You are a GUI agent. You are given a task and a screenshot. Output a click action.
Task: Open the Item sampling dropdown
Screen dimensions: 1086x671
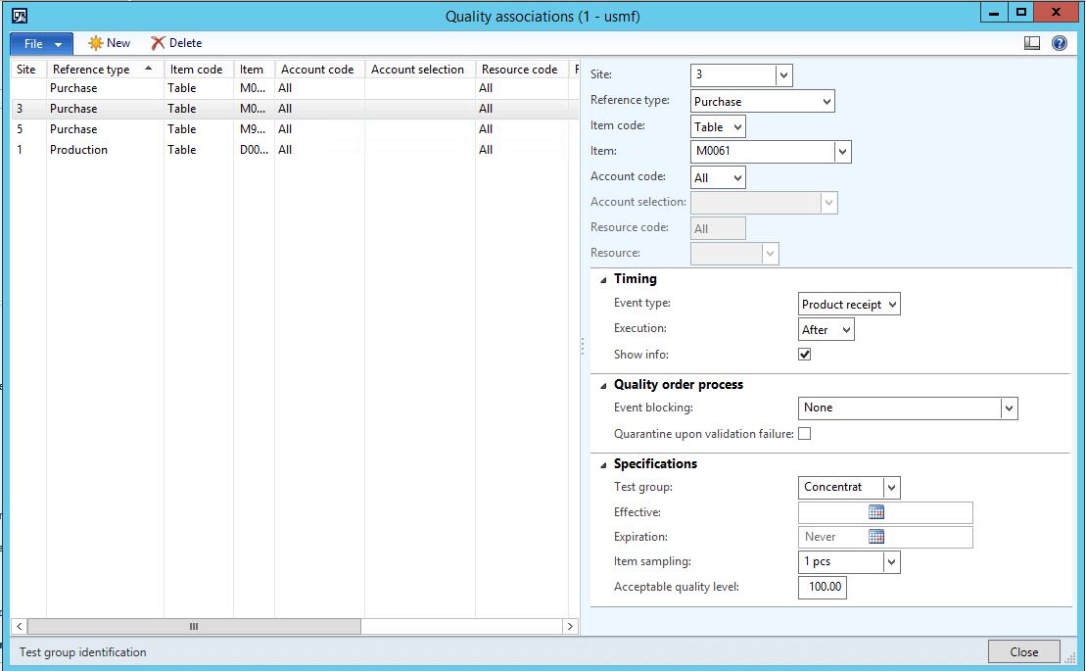(x=892, y=562)
